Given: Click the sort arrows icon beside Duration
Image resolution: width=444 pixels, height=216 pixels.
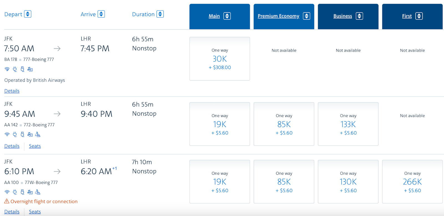Looking at the screenshot, I should click(x=160, y=14).
